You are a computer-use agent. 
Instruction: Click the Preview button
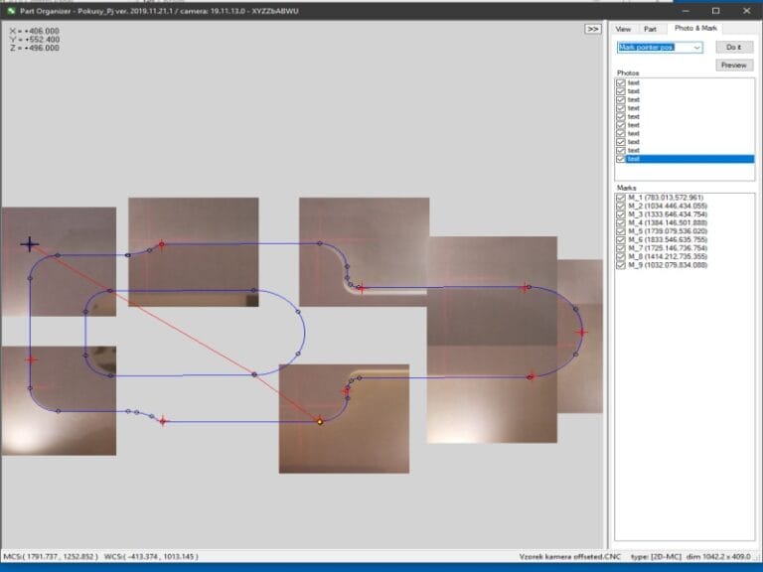pyautogui.click(x=733, y=65)
